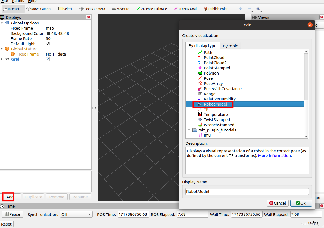Click the blue minus remove-tool icon
The image size is (324, 228).
(249, 9)
